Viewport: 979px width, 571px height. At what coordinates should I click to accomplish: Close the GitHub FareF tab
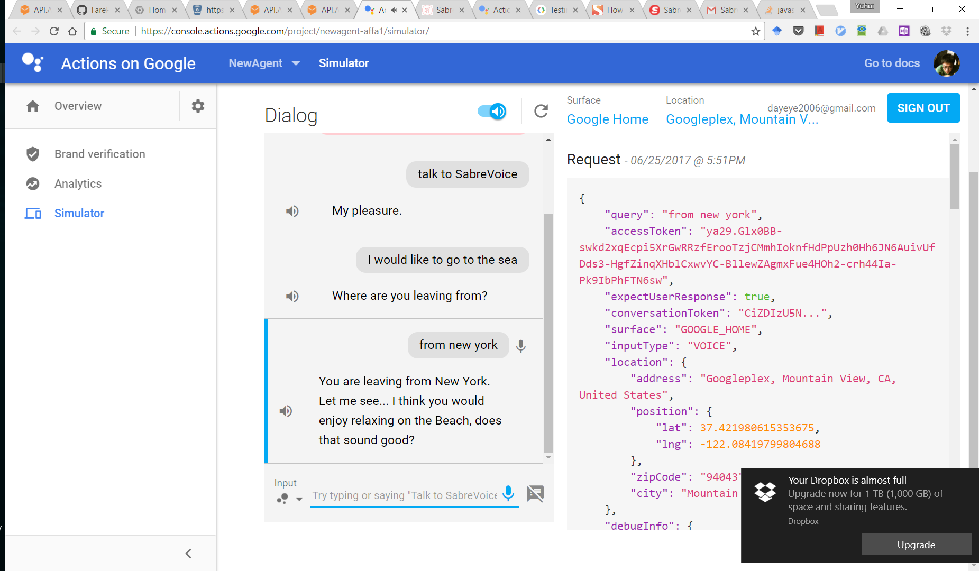click(x=117, y=10)
